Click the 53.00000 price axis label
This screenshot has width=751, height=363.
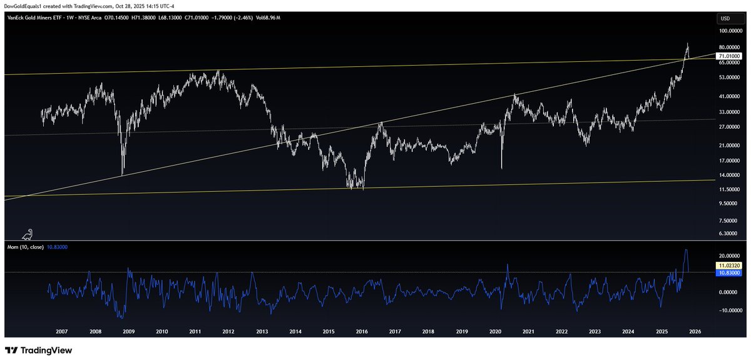click(x=730, y=78)
